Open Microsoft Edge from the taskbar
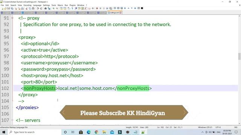Viewport: 241px width, 135px height. coord(89,132)
